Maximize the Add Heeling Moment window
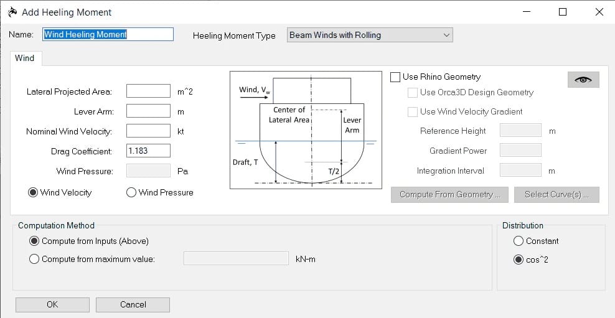The image size is (615, 318). pos(563,12)
